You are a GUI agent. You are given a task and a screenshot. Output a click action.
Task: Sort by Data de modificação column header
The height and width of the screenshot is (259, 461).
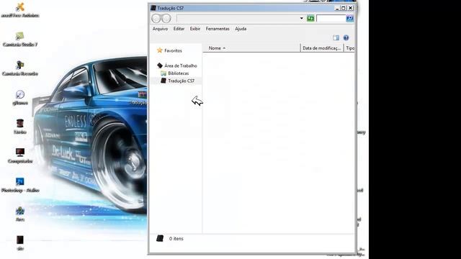pyautogui.click(x=322, y=48)
